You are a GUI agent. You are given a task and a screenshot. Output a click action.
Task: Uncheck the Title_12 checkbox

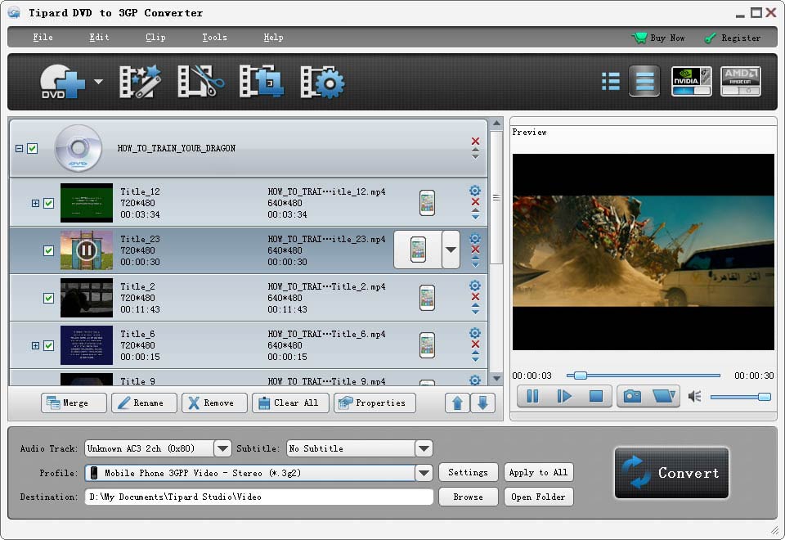tap(48, 203)
